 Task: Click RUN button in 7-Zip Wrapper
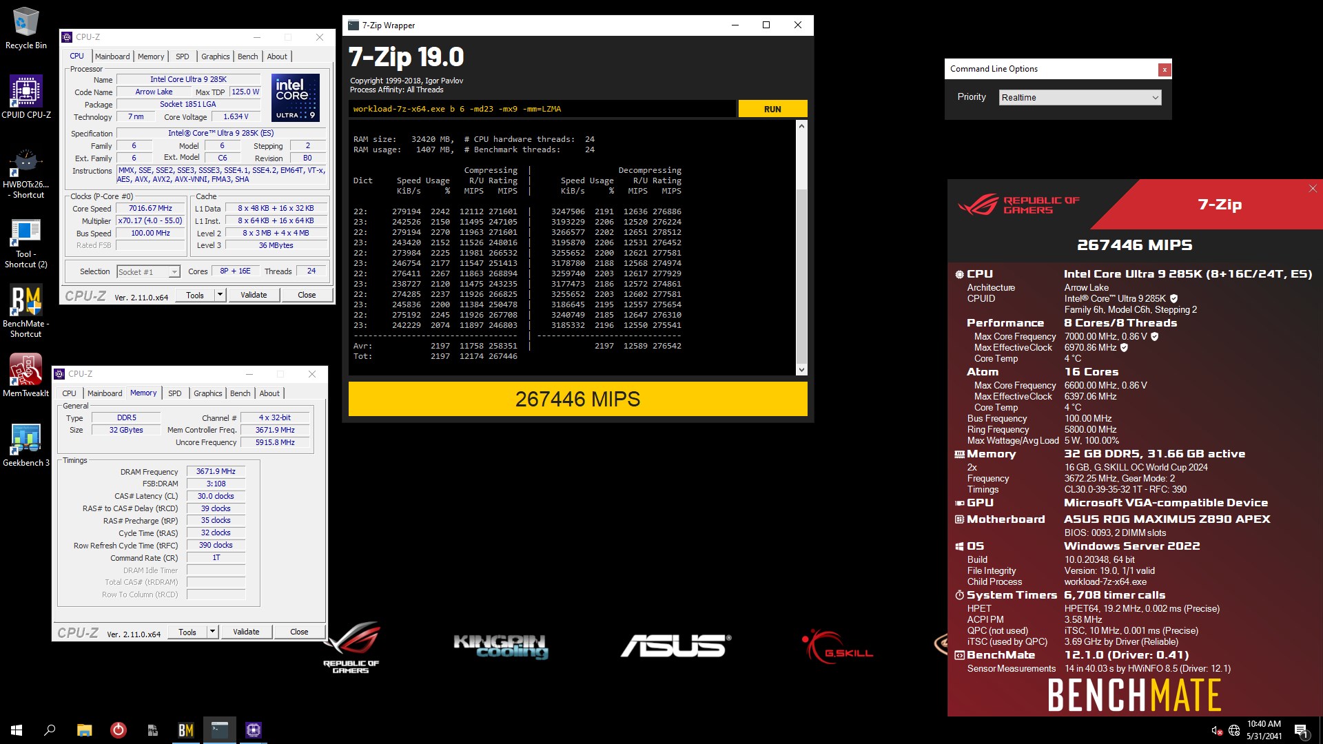pyautogui.click(x=772, y=109)
